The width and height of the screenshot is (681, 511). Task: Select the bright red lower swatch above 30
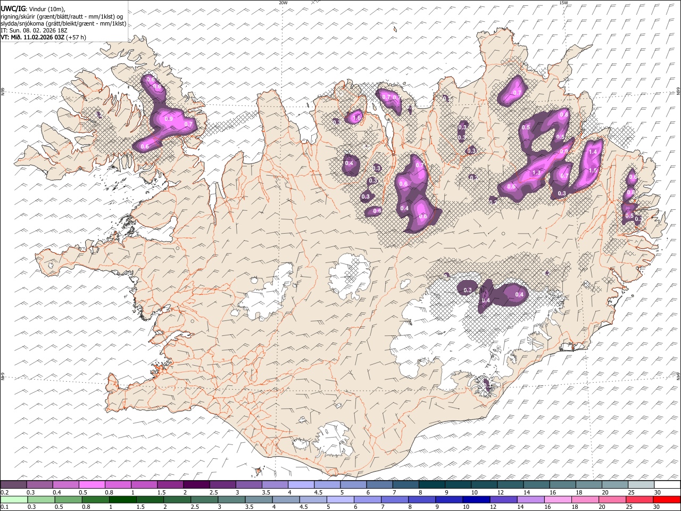click(x=667, y=499)
